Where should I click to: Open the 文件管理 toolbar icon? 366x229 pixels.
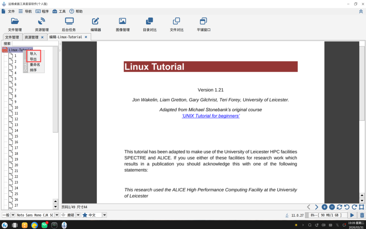[x=15, y=24]
